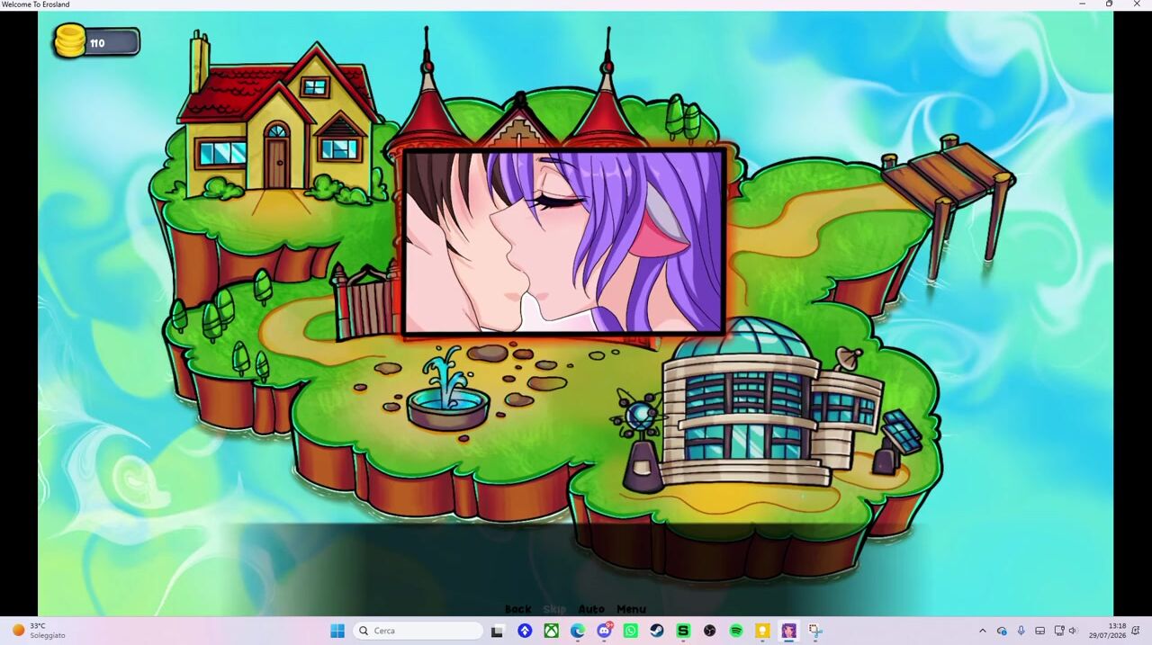The image size is (1152, 645).
Task: Open the game Menu
Action: (x=631, y=609)
